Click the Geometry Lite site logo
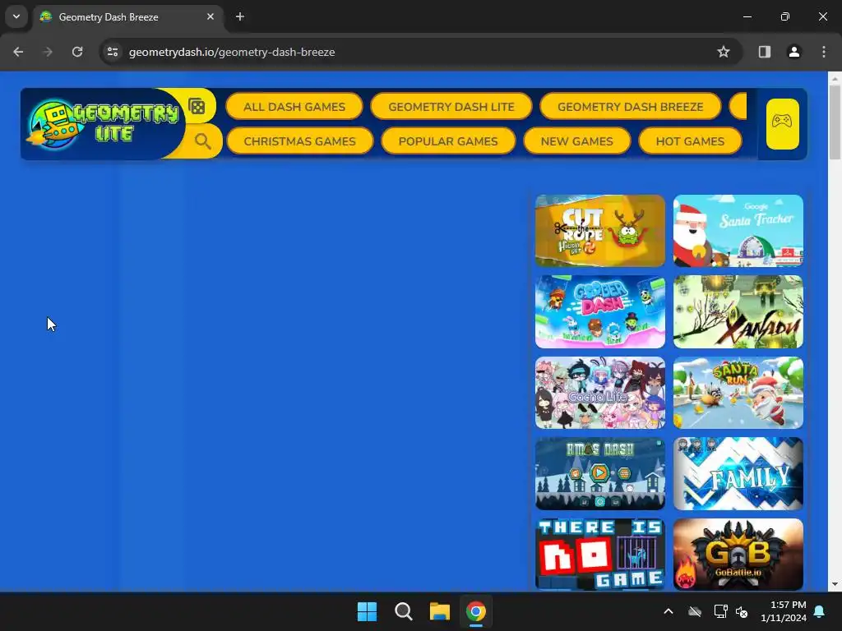Screen dimensions: 842x631 point(103,123)
